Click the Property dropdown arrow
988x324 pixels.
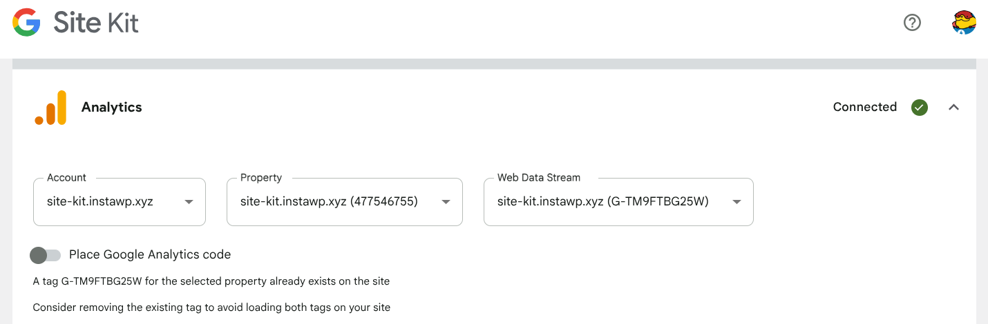tap(446, 202)
